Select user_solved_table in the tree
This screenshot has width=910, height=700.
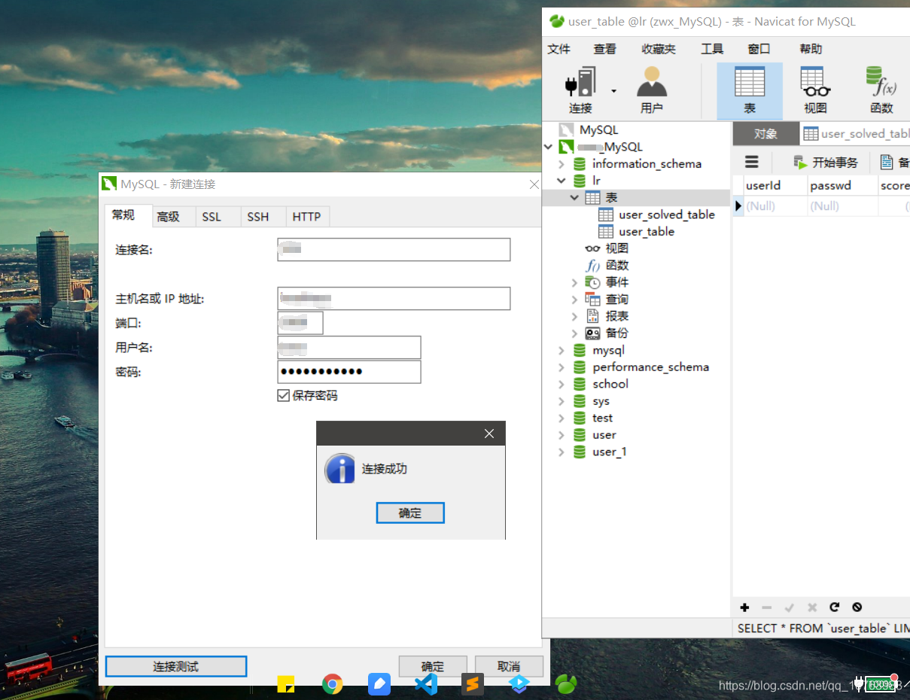tap(666, 215)
